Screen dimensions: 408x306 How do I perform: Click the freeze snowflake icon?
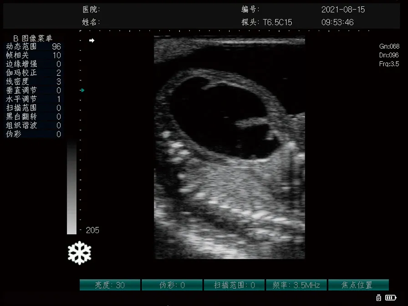pos(79,252)
